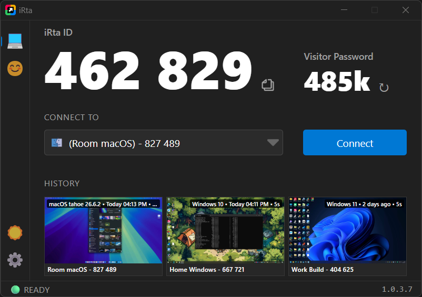Click the Visitor Password heading
This screenshot has height=297, width=422.
click(x=338, y=57)
